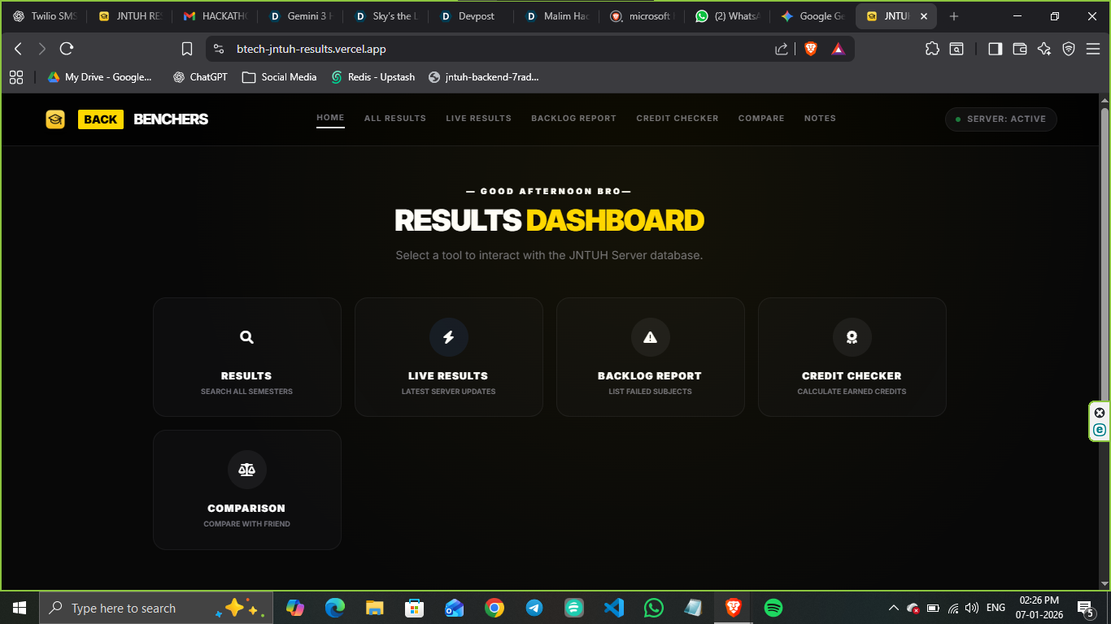Expand the system tray hidden icons chevron

tap(893, 608)
